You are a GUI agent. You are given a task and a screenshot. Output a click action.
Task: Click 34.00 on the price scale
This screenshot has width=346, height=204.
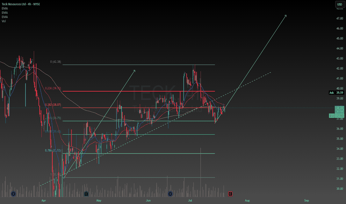(340, 149)
